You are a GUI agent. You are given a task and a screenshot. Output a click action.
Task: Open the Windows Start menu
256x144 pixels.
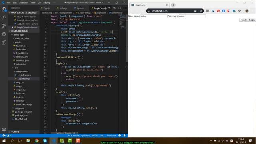click(4, 140)
